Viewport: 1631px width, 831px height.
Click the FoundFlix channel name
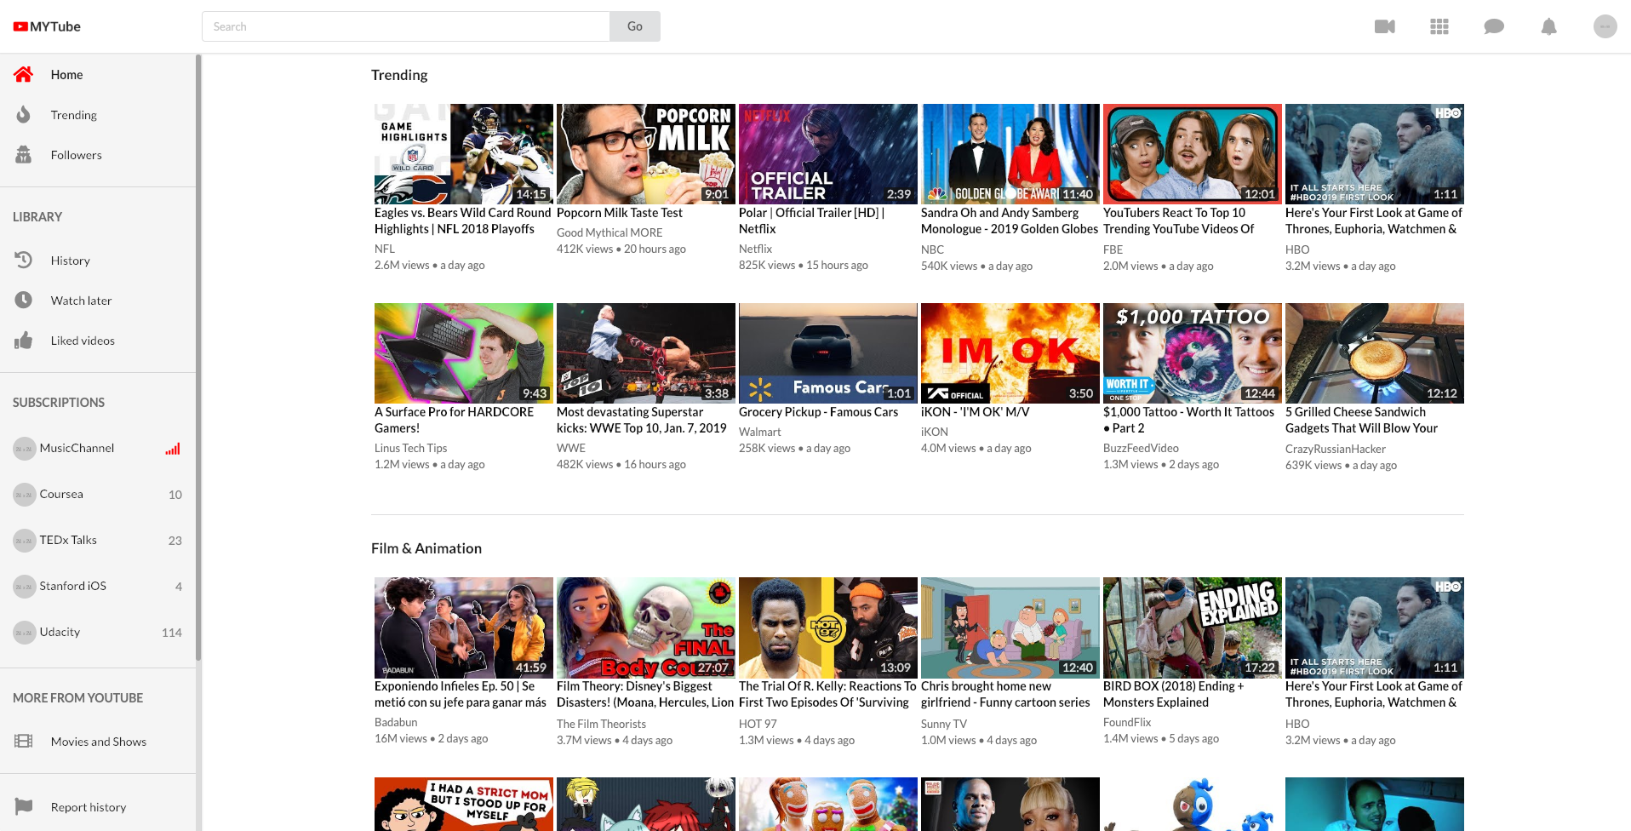click(1127, 722)
